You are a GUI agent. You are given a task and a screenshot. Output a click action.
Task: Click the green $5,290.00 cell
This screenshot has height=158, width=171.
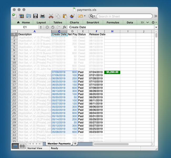click(x=112, y=72)
